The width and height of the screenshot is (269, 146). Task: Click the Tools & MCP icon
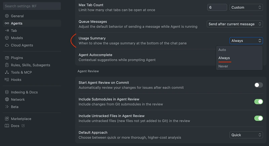pos(7,72)
